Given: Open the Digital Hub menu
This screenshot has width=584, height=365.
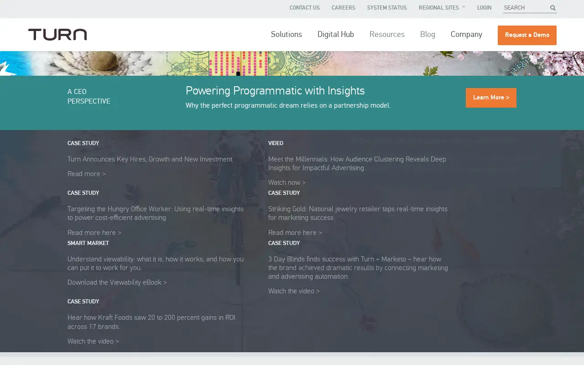Looking at the screenshot, I should pyautogui.click(x=335, y=35).
